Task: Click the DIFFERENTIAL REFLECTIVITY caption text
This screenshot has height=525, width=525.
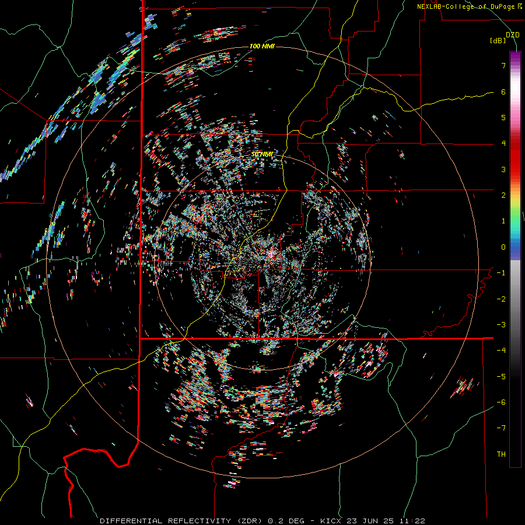Action: (x=166, y=521)
